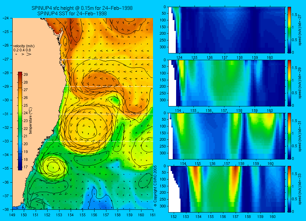This screenshot has width=306, height=221.
Task: Click the '157' longitude tick under the lat=-27 section
Action: [x=225, y=57]
